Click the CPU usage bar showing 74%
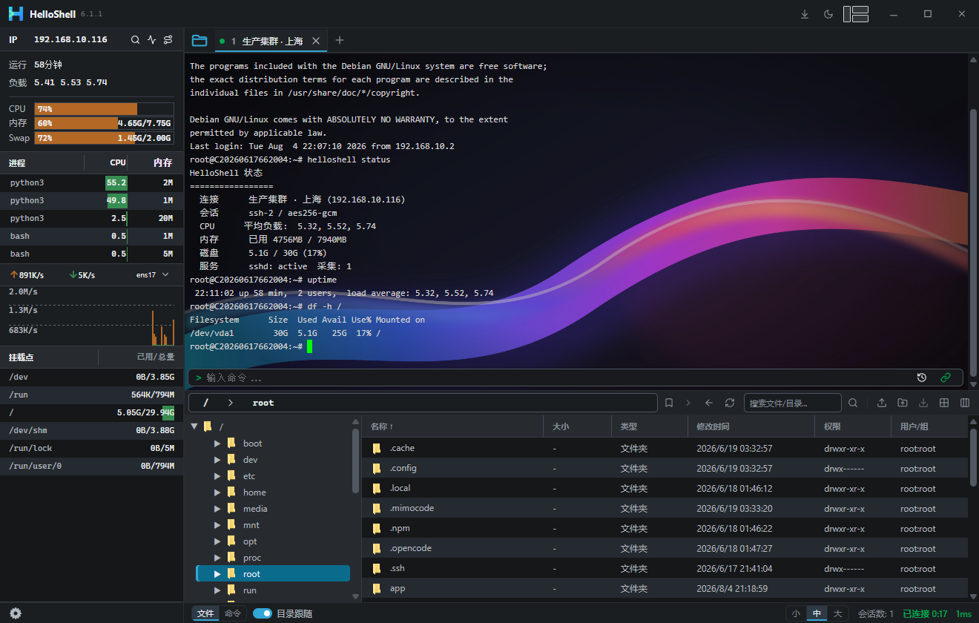Viewport: 979px width, 623px height. (x=104, y=109)
